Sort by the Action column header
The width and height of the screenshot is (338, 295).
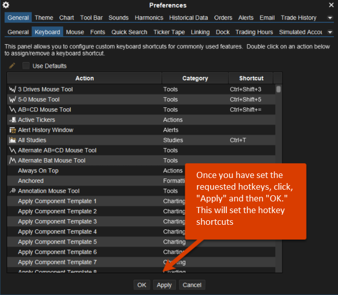tap(85, 78)
